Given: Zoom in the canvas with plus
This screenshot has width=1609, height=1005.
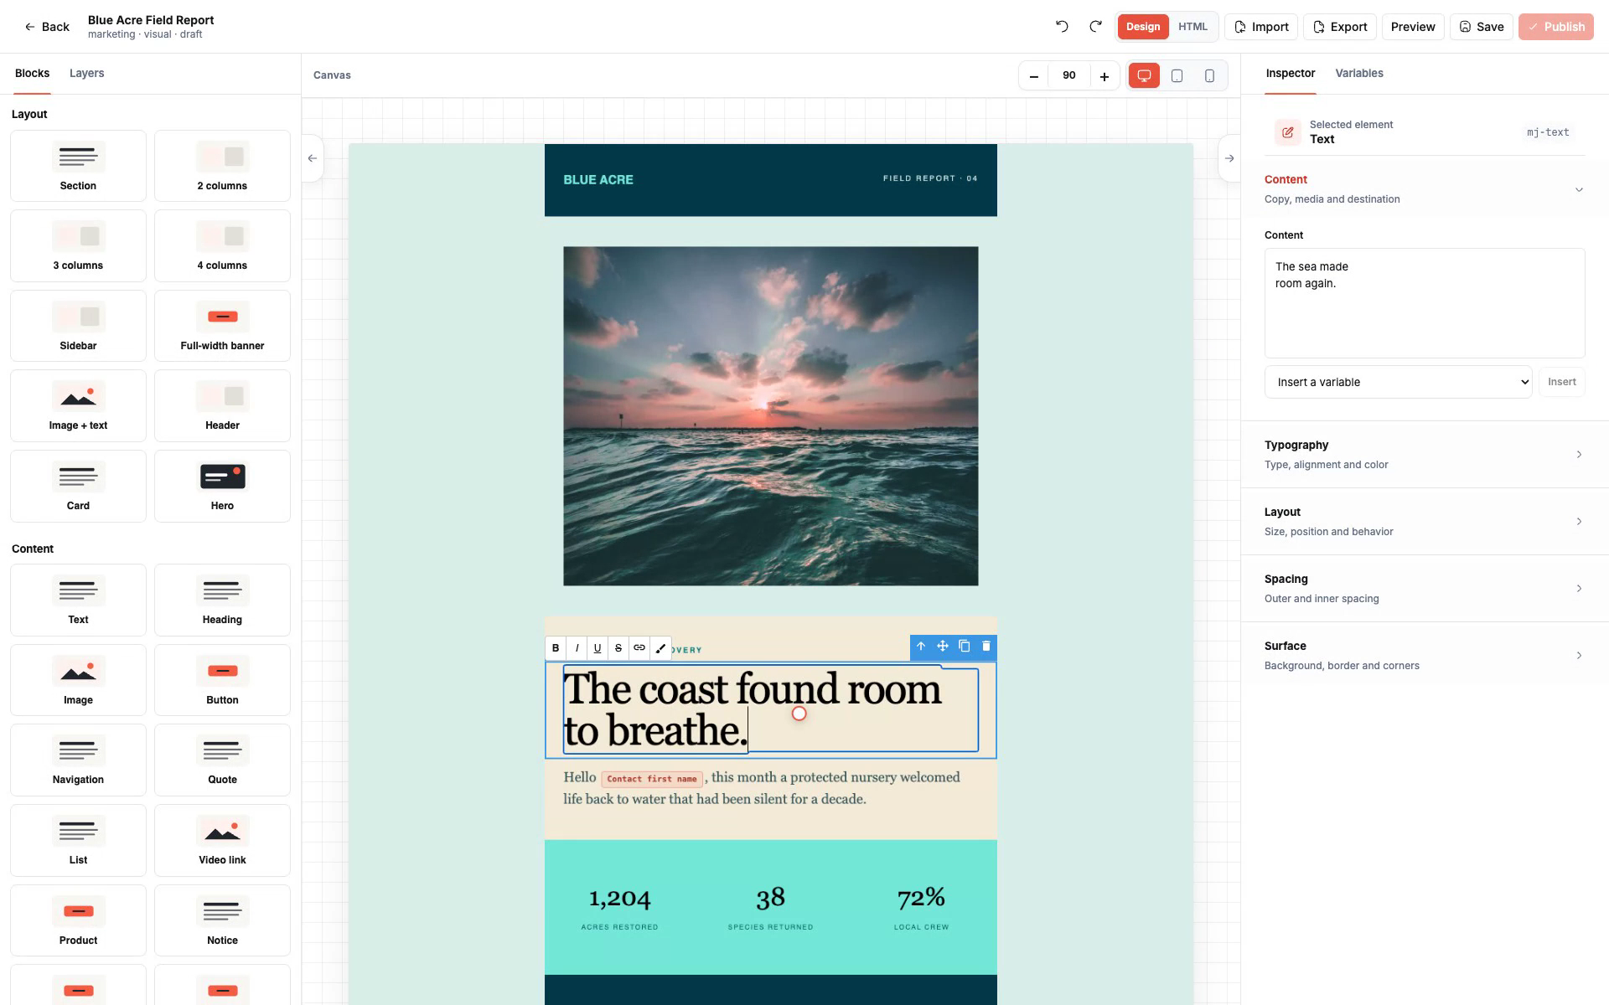Looking at the screenshot, I should tap(1105, 76).
